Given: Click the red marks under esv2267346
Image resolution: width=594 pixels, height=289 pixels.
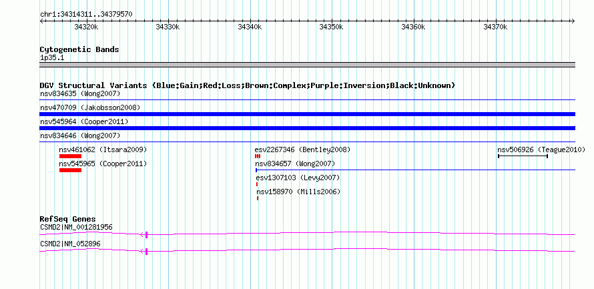Looking at the screenshot, I should click(x=258, y=156).
